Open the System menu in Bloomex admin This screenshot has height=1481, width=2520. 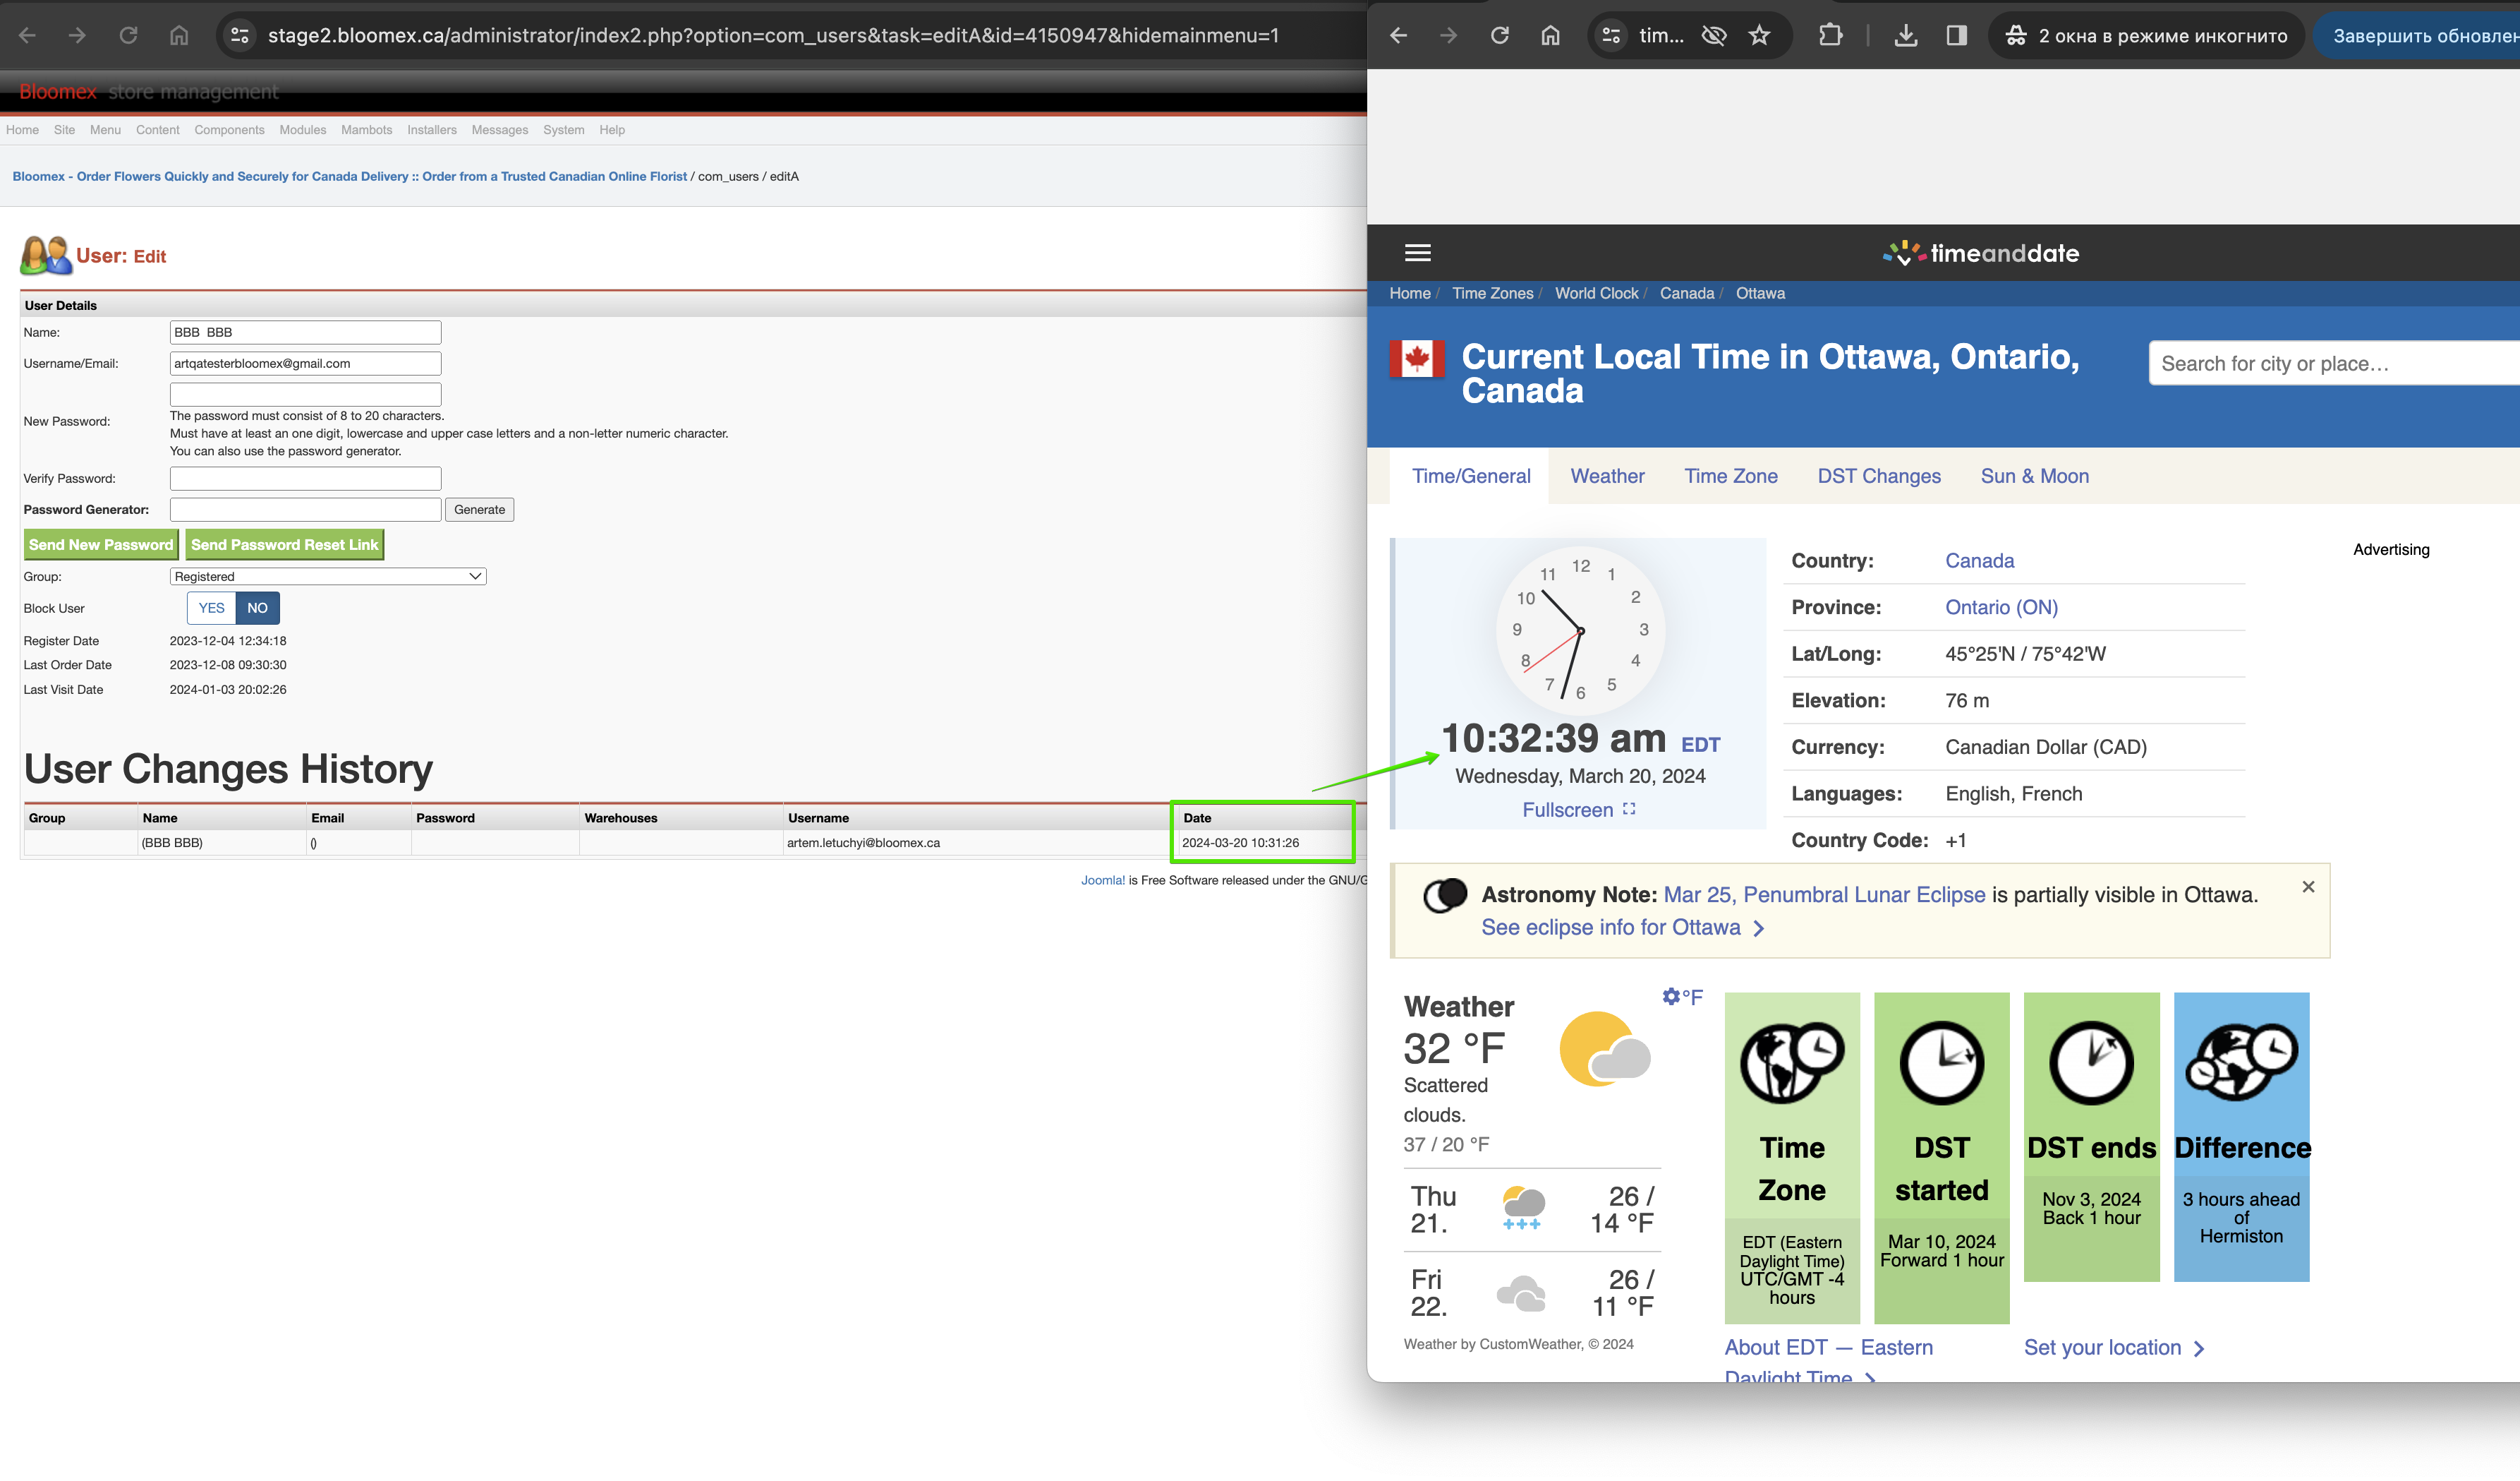point(563,130)
